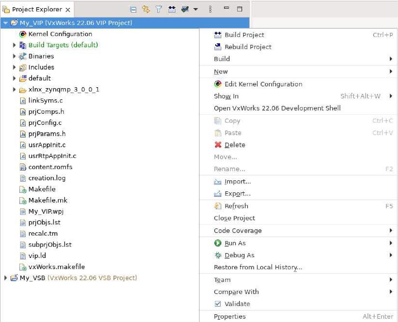Click Restore from Local History
398x322 pixels.
[x=258, y=267]
